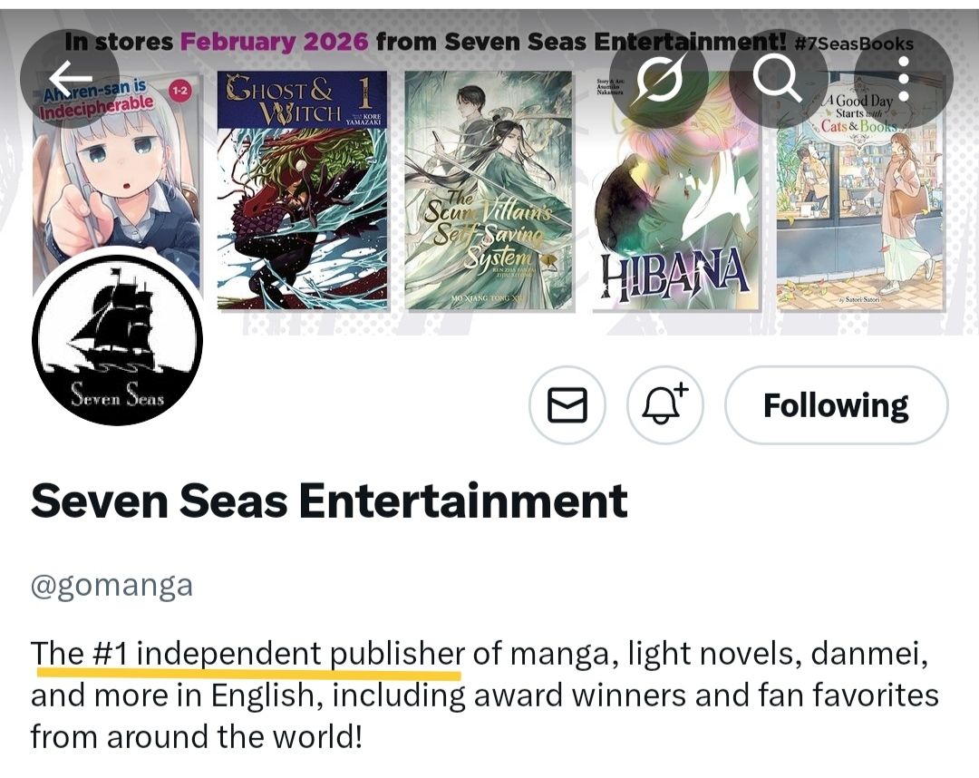Screen dimensions: 979x778
Task: Toggle the Following button
Action: (836, 405)
